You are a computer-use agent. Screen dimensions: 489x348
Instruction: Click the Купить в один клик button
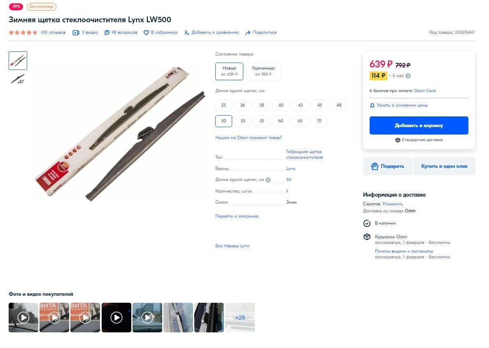click(444, 166)
